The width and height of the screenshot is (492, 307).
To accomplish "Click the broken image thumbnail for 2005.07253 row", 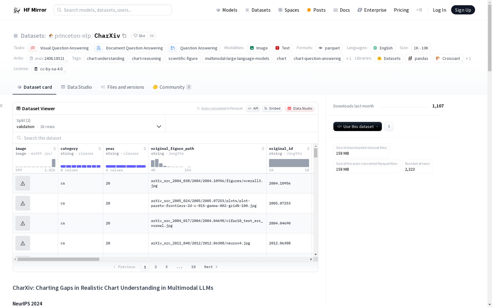I will click(23, 203).
